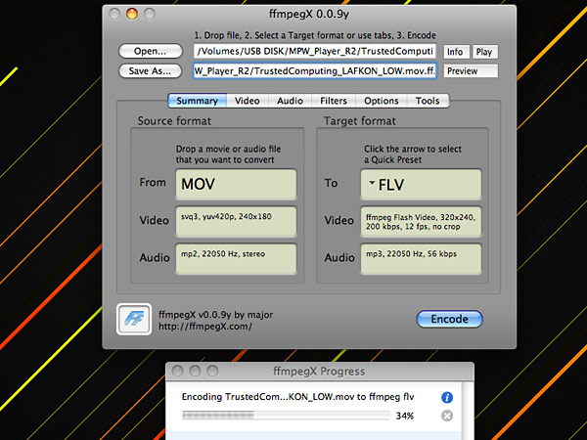Open the Filters tab
This screenshot has width=587, height=440.
click(x=334, y=101)
